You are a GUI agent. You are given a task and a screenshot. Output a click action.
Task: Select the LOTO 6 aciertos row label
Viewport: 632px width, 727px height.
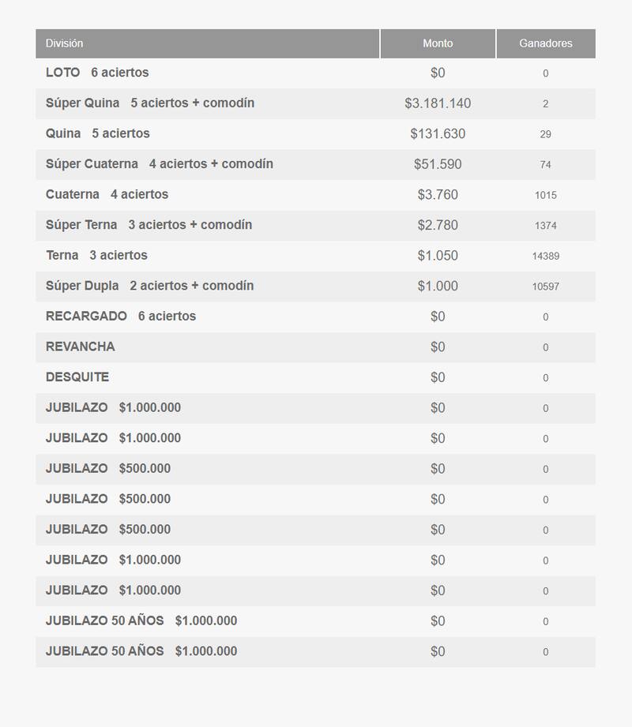tap(97, 73)
